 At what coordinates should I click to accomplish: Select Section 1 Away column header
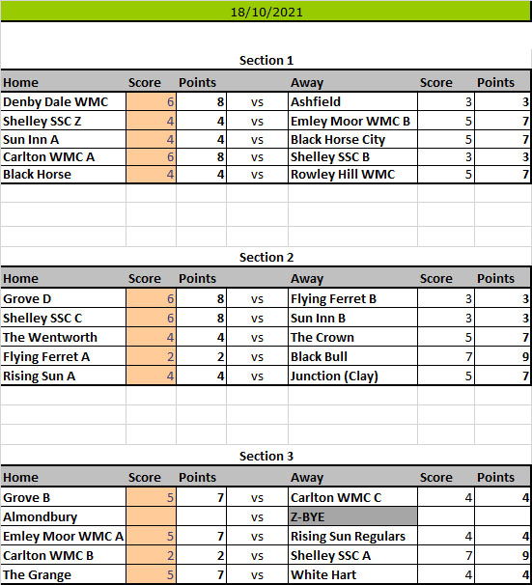point(307,82)
